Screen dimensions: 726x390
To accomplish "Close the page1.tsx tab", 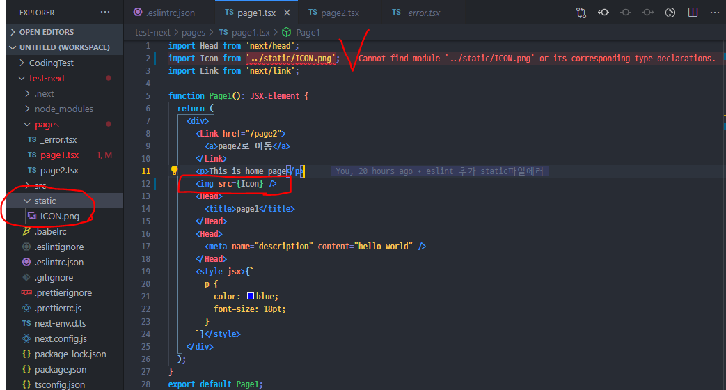I will click(287, 13).
